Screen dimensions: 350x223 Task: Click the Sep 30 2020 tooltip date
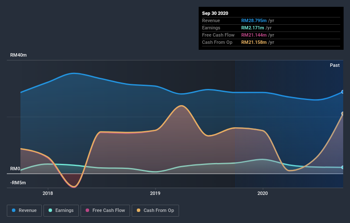point(215,13)
